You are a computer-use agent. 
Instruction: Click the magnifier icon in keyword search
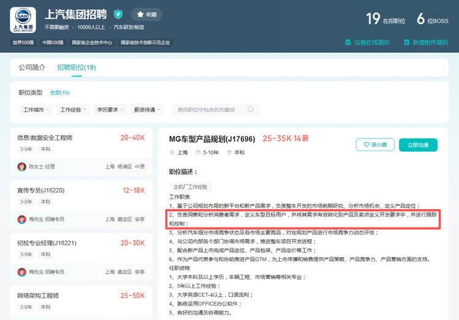click(x=251, y=110)
